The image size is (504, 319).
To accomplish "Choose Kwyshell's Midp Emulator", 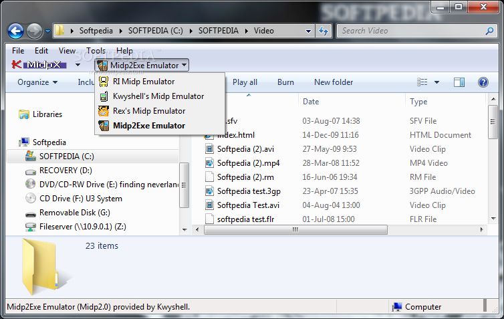I will tap(158, 96).
